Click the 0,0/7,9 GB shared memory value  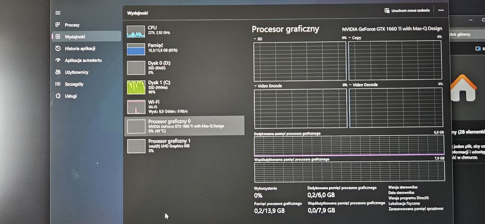pos(322,210)
